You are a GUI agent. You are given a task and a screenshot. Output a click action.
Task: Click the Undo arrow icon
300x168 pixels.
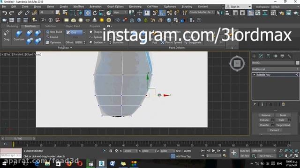5,13
